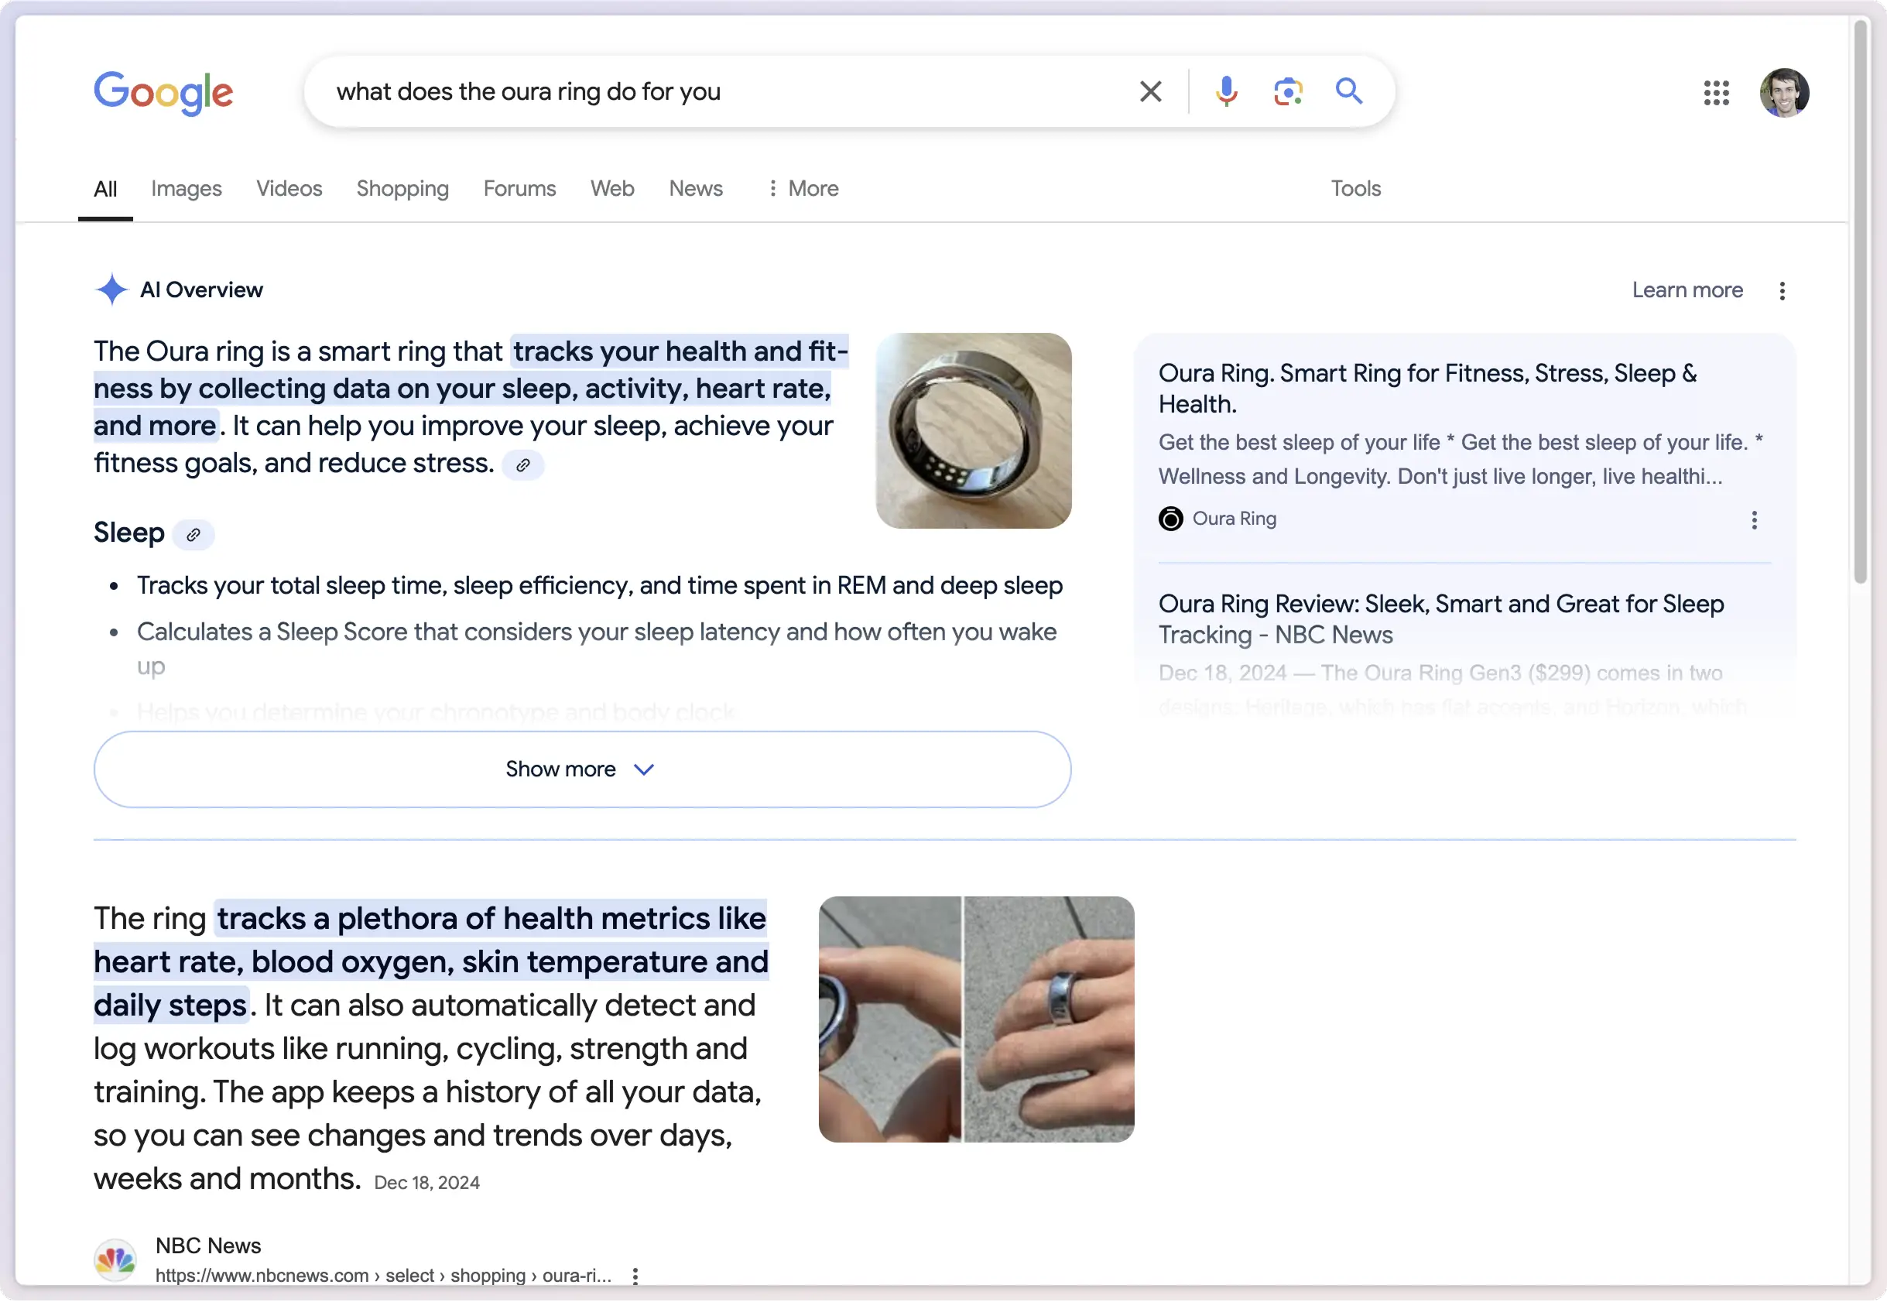The width and height of the screenshot is (1887, 1302).
Task: Switch to the Images tab
Action: pyautogui.click(x=186, y=188)
